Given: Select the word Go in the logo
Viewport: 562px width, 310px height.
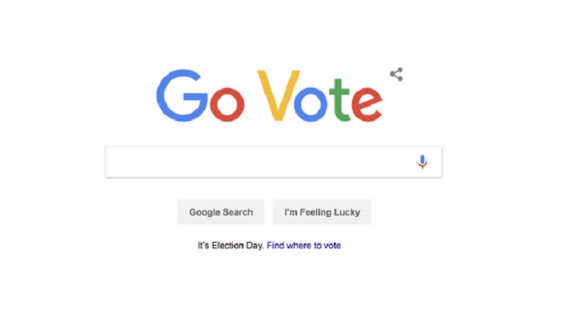Looking at the screenshot, I should 201,95.
